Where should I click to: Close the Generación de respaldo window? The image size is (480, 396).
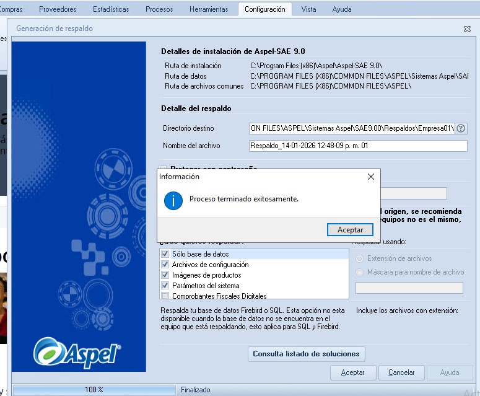click(x=467, y=29)
